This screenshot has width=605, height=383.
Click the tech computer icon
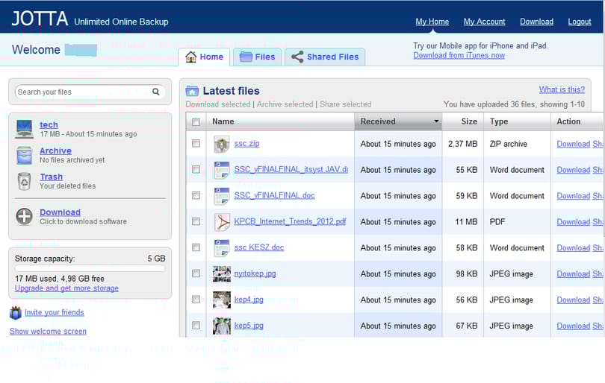pyautogui.click(x=25, y=129)
